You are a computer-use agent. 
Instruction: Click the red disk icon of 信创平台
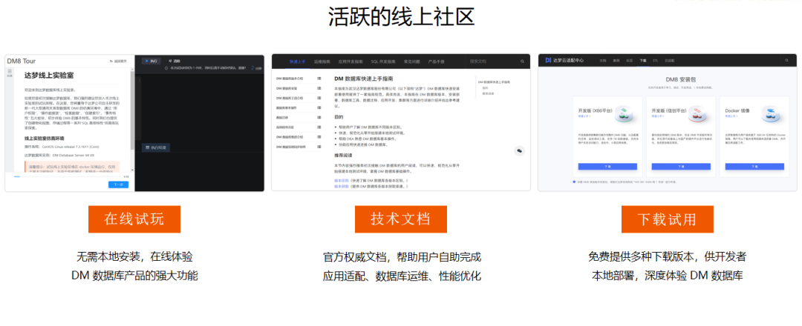(697, 114)
